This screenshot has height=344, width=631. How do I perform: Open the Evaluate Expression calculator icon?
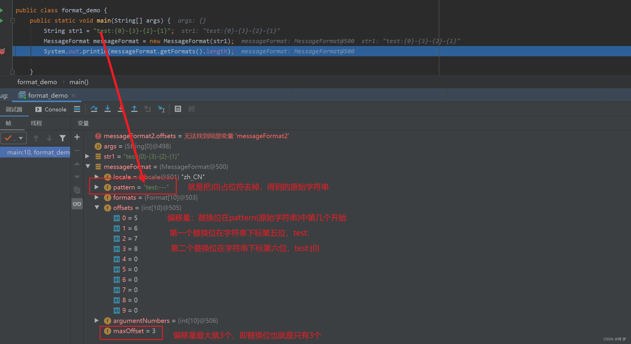point(178,109)
